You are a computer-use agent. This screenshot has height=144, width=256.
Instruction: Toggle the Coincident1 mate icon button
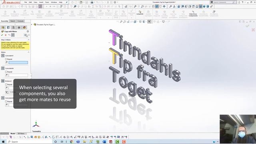coord(3,56)
